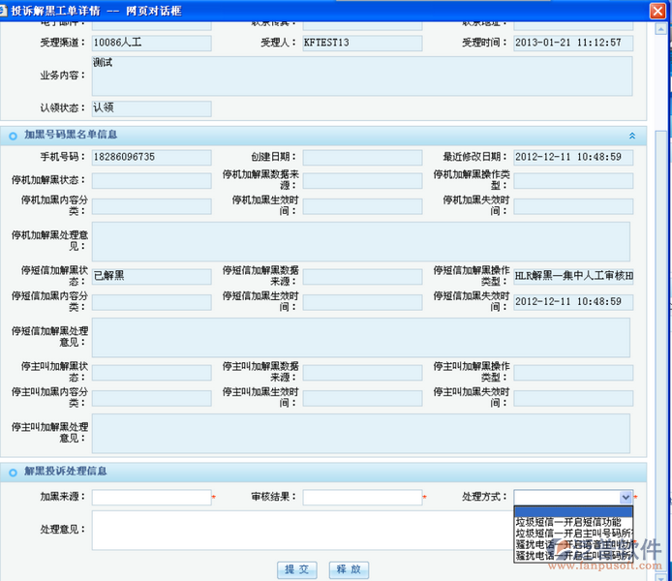The height and width of the screenshot is (581, 672).
Task: Click the dialog's vertical scrollbar
Action: coord(662,290)
